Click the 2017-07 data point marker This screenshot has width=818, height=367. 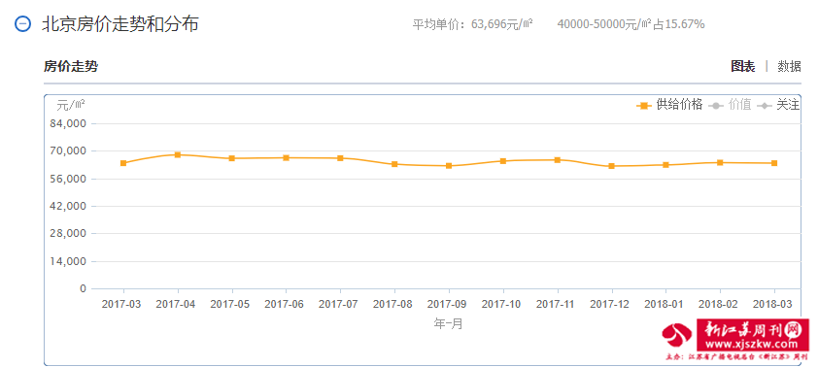point(340,158)
